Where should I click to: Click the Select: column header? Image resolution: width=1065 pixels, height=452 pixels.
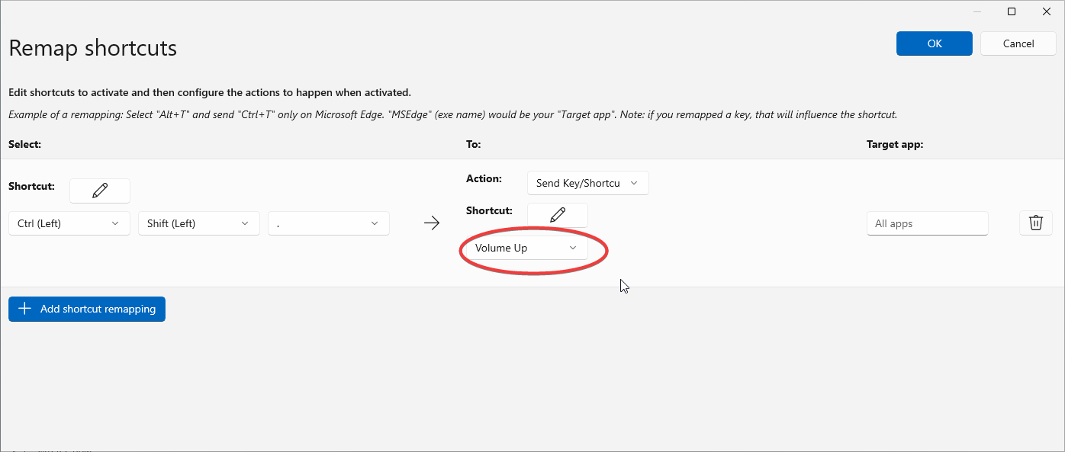click(24, 144)
